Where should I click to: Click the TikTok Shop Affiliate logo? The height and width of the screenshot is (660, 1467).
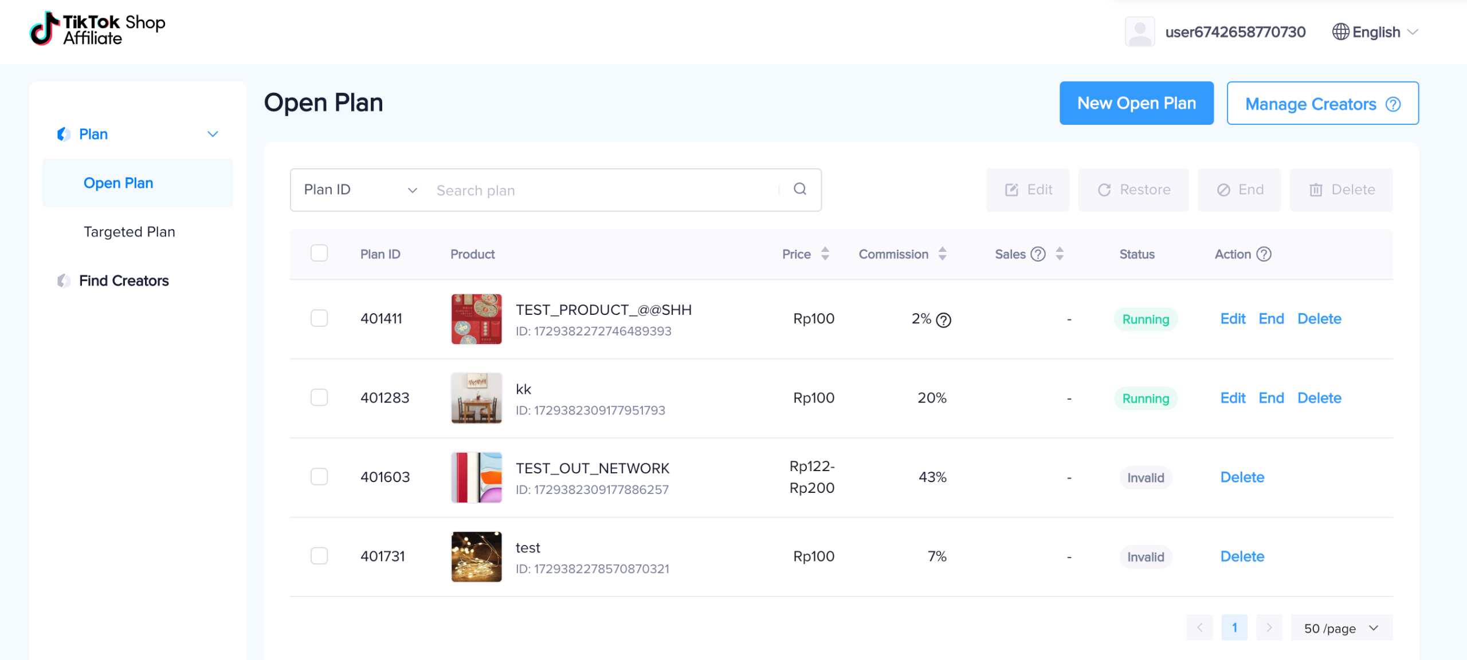[x=96, y=29]
